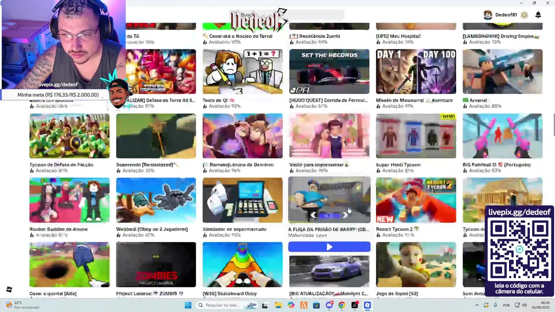This screenshot has height=312, width=555.
Task: Open the Cavar o quintal [Alfa] thumbnail
Action: point(69,265)
